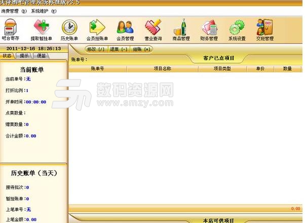
Task: Switch to the 便签 tab
Action: pyautogui.click(x=41, y=56)
